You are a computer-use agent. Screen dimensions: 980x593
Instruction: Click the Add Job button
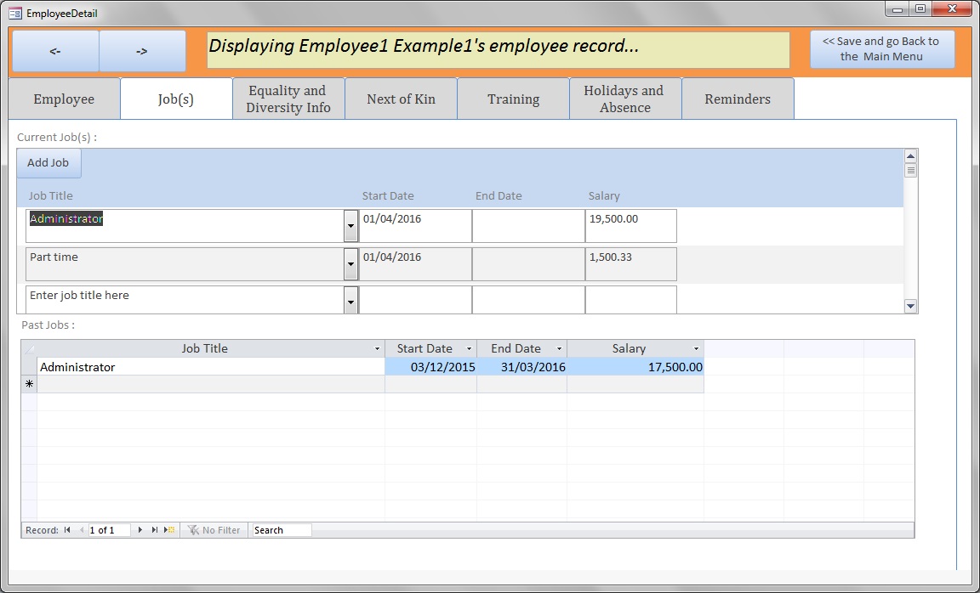pos(48,163)
